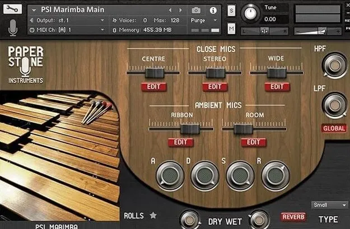Click the ROOM mic level slider

[x=243, y=129]
